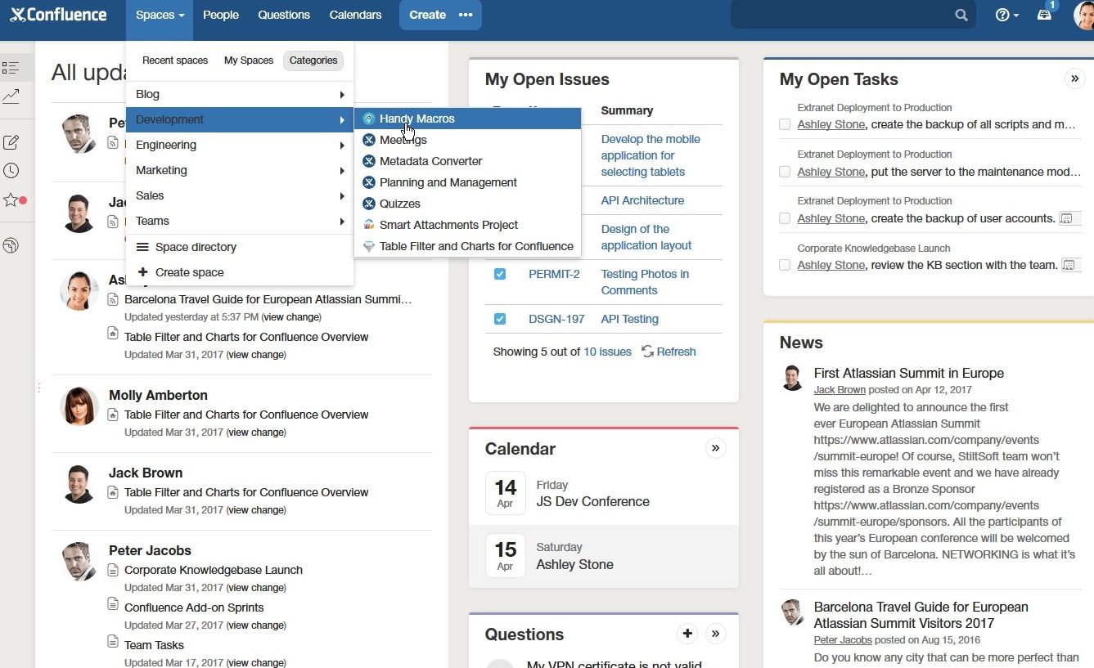
Task: Expand the Questions panel with the plus button
Action: [687, 633]
